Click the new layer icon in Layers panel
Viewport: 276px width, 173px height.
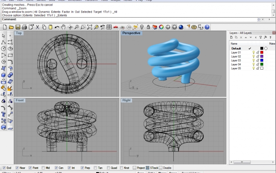231,38
